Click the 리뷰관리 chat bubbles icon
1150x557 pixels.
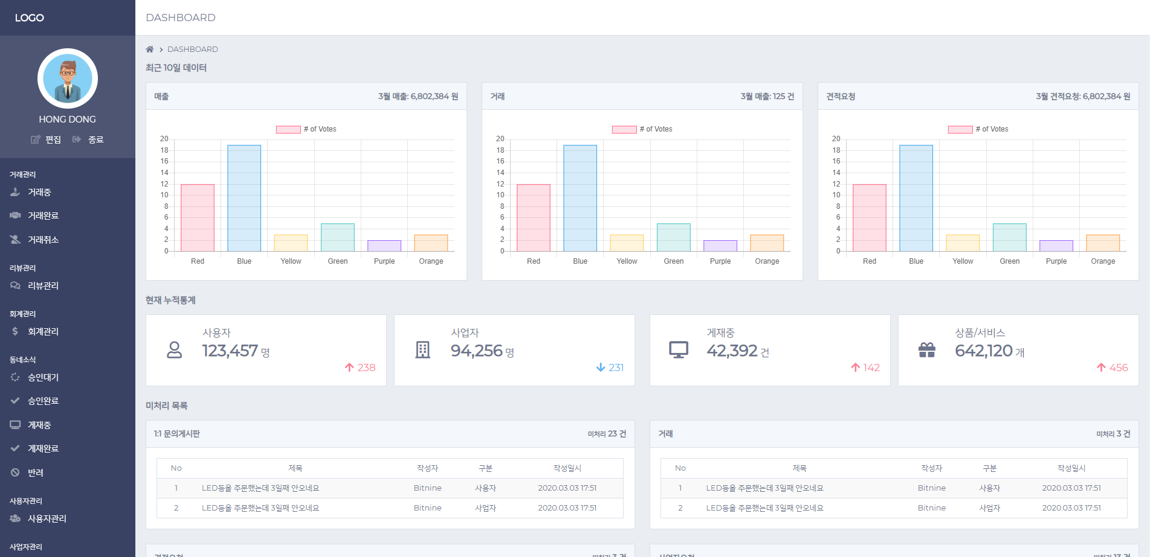point(15,285)
